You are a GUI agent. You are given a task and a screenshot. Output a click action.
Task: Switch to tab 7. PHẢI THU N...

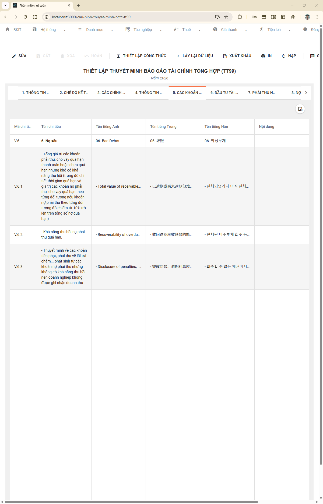coord(262,93)
